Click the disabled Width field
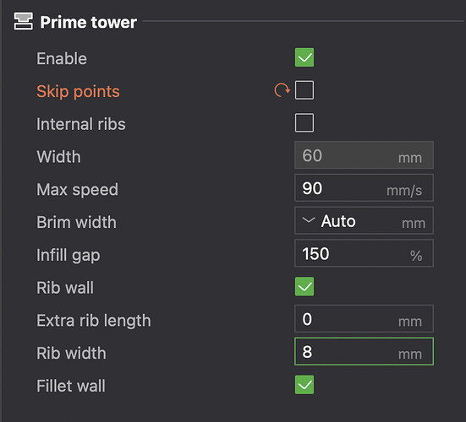 tap(364, 155)
